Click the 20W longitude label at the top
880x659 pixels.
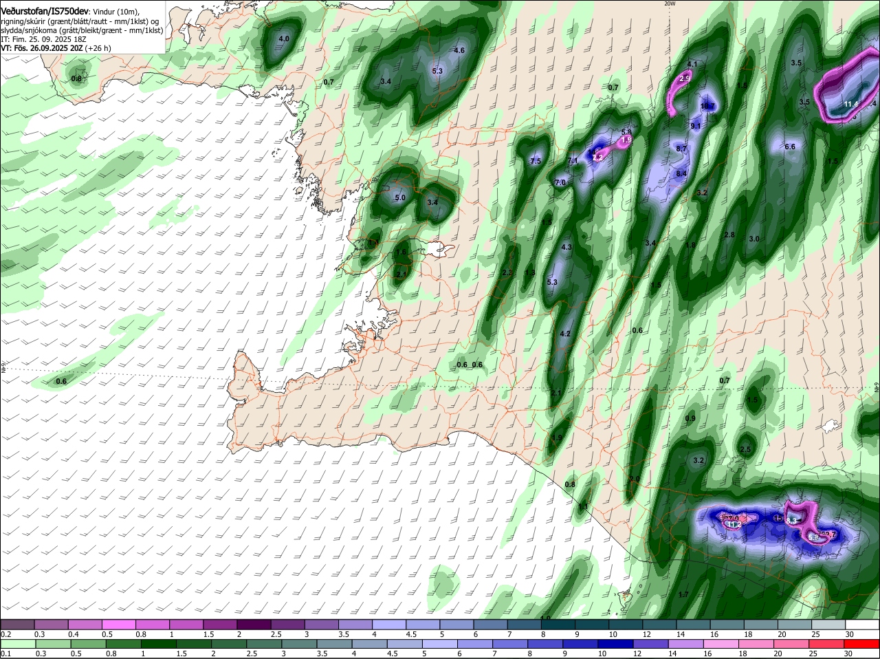pos(670,3)
